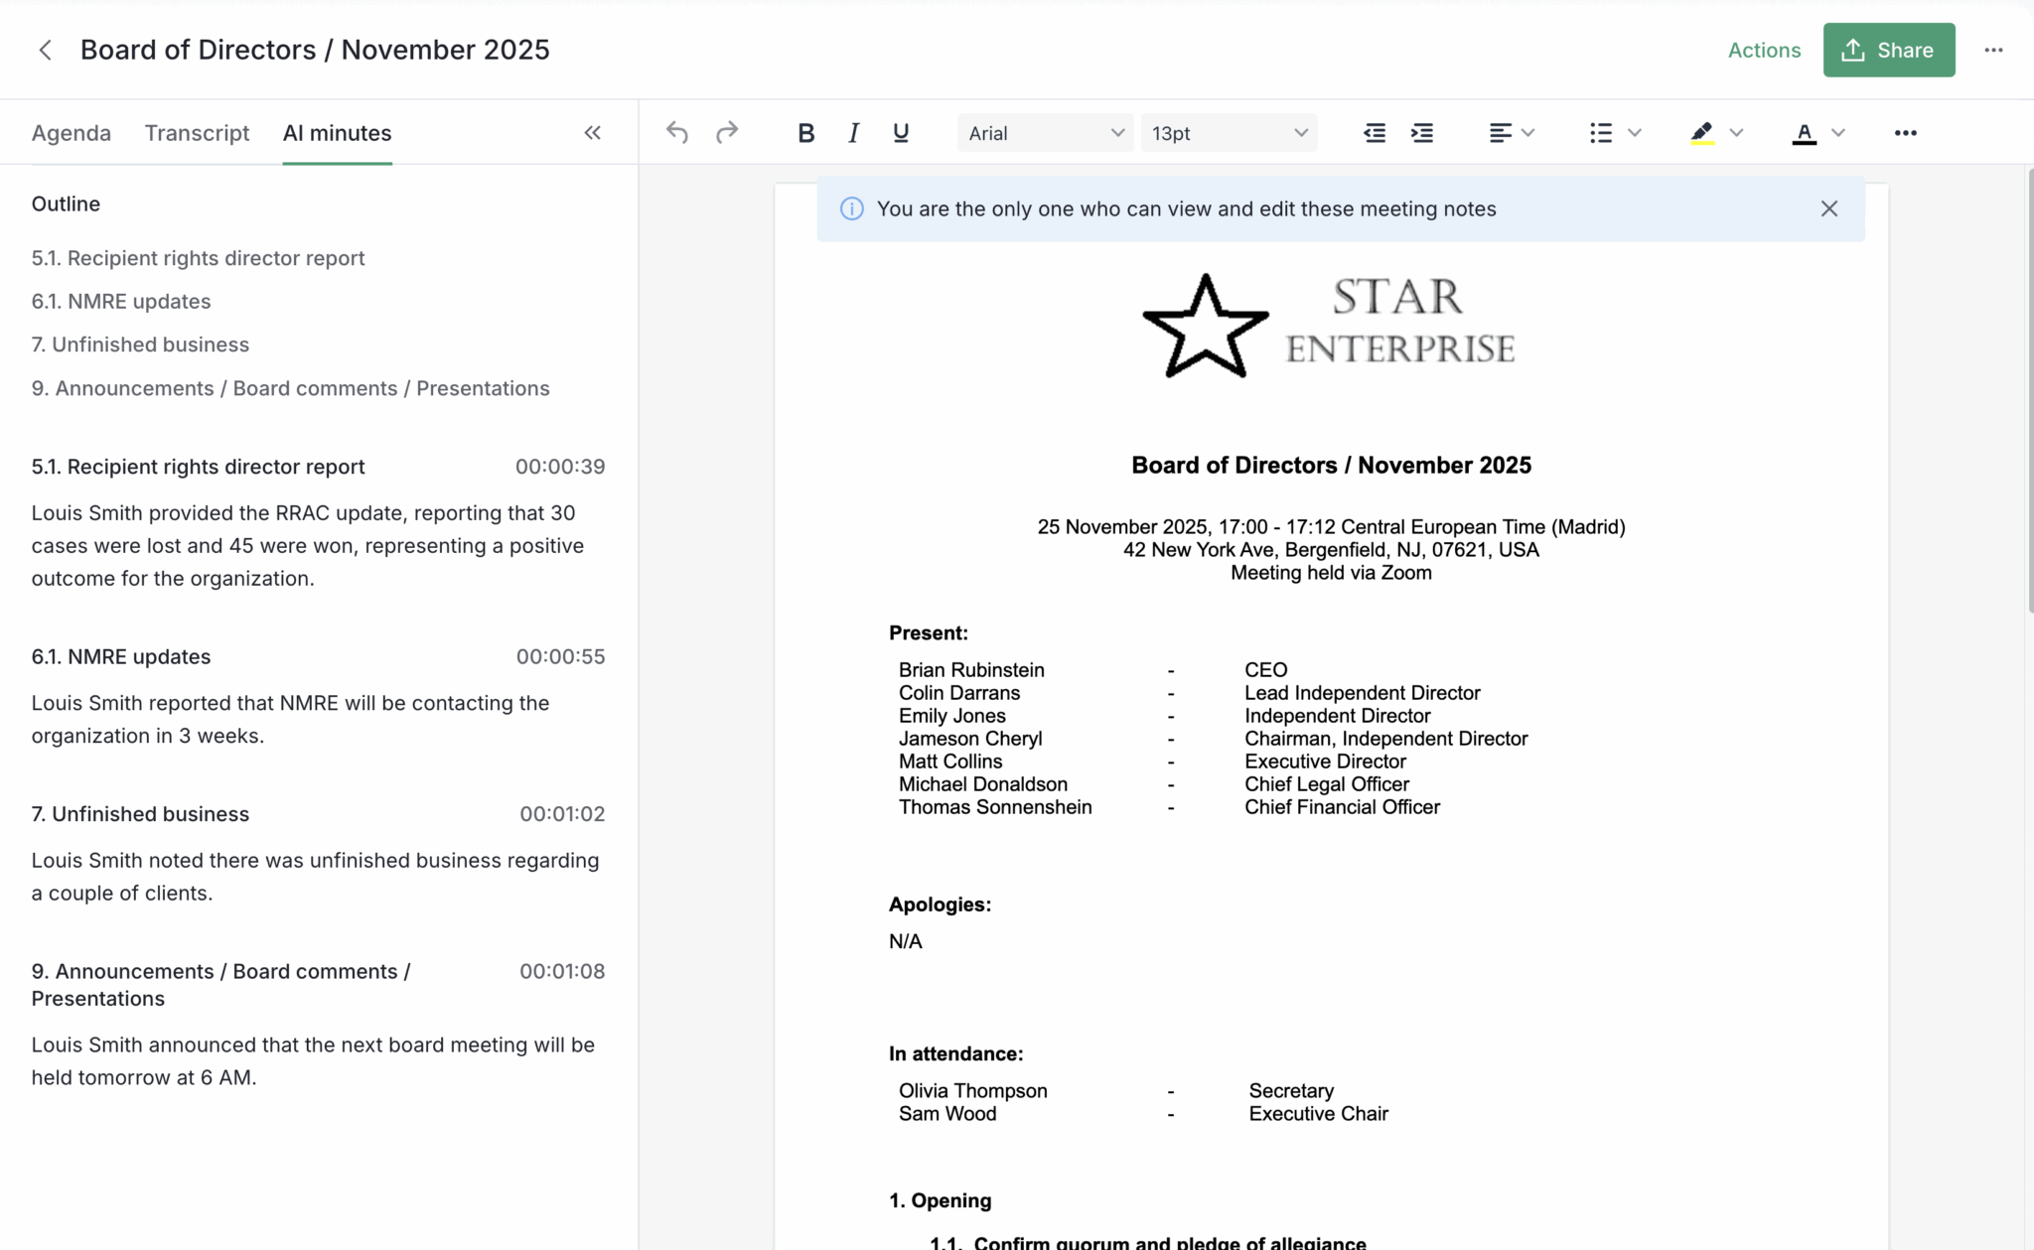Open the Actions menu link
The height and width of the screenshot is (1250, 2034).
(1764, 50)
